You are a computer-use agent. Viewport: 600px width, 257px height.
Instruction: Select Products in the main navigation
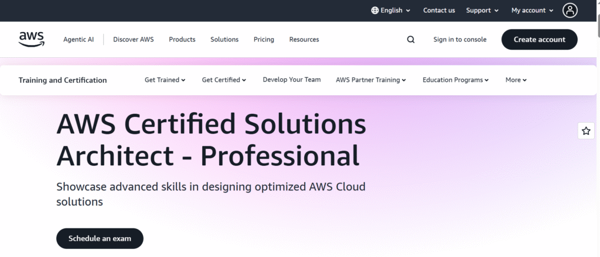point(182,39)
